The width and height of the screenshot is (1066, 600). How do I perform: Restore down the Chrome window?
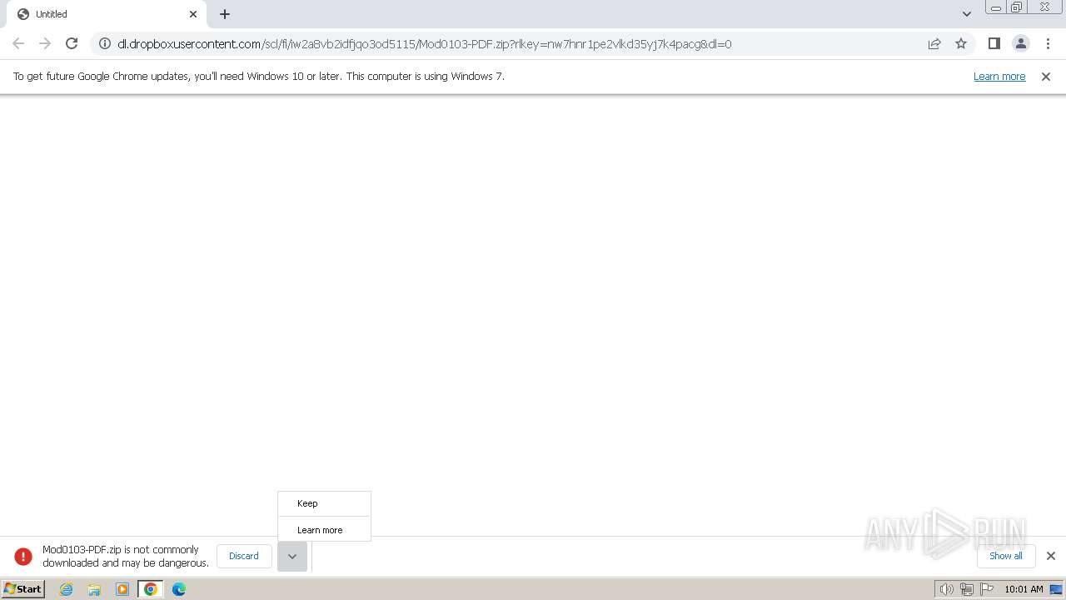pyautogui.click(x=1017, y=7)
